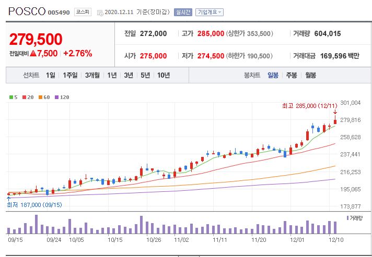Open the 기업개요 dropdown

point(209,12)
